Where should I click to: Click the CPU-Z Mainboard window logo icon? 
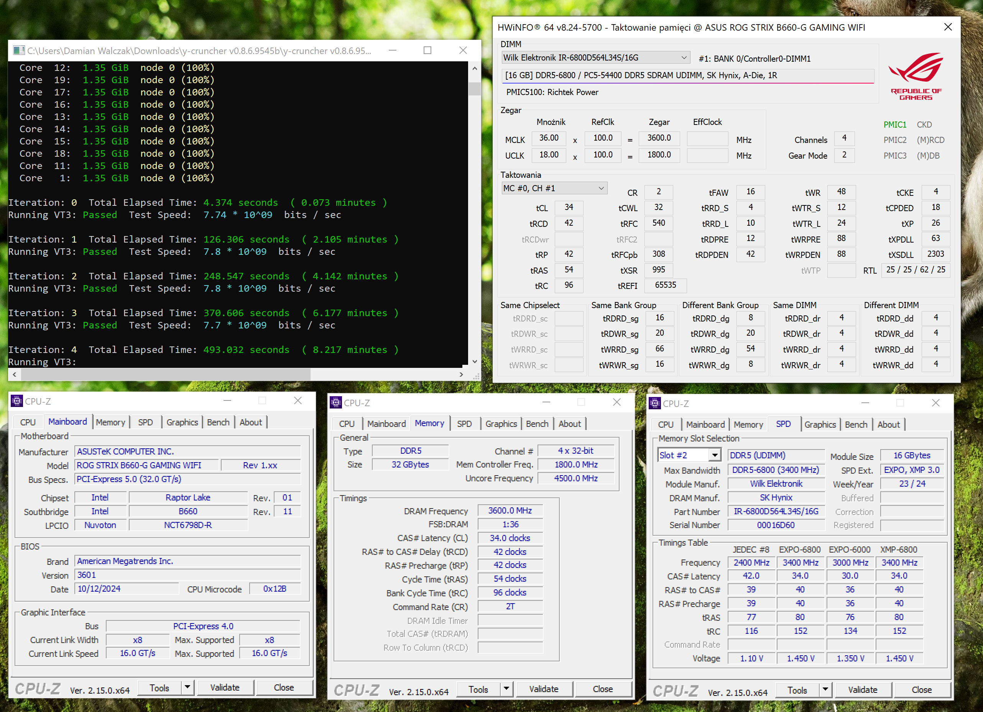(x=17, y=401)
